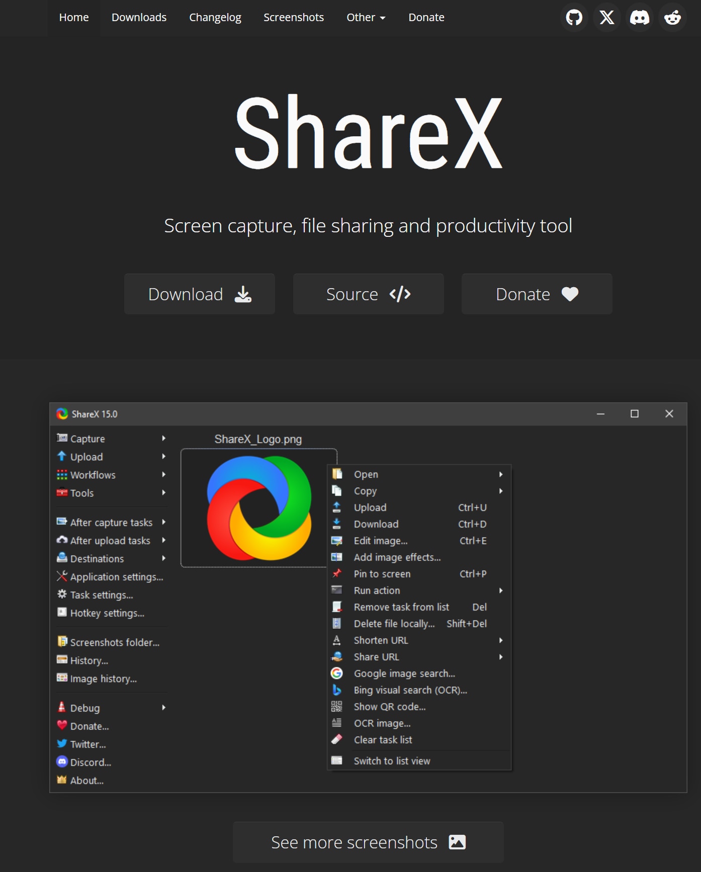Click the Tools toolbox icon
The width and height of the screenshot is (701, 872).
pyautogui.click(x=62, y=492)
